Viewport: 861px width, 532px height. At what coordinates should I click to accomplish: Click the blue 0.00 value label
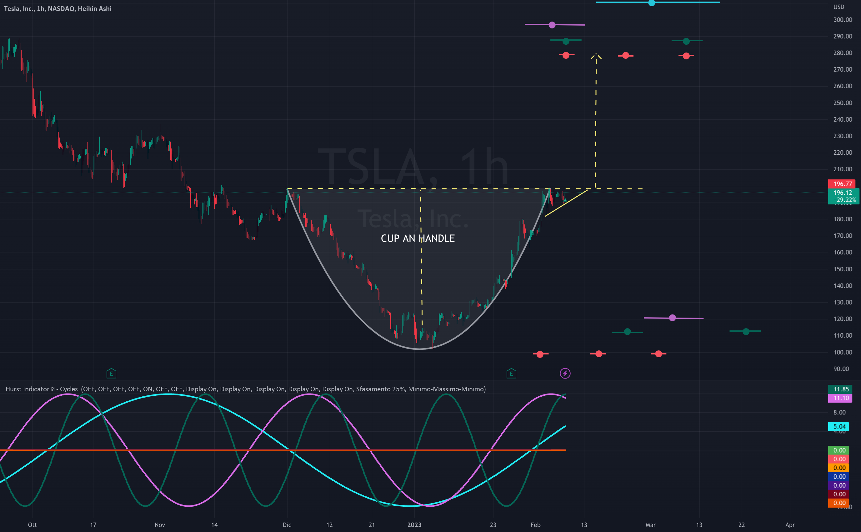[839, 476]
